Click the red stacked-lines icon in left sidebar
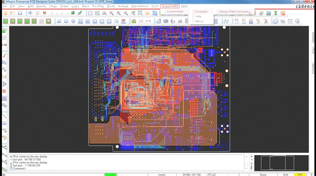 point(4,91)
